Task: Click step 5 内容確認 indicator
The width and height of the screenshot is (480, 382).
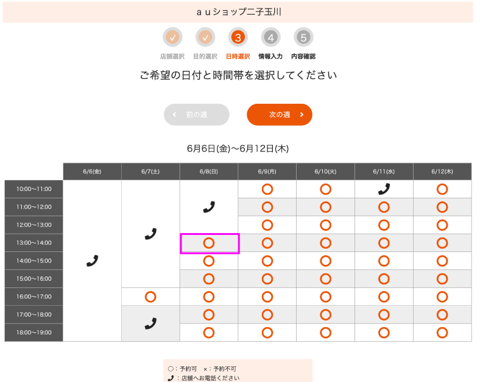Action: pos(303,37)
